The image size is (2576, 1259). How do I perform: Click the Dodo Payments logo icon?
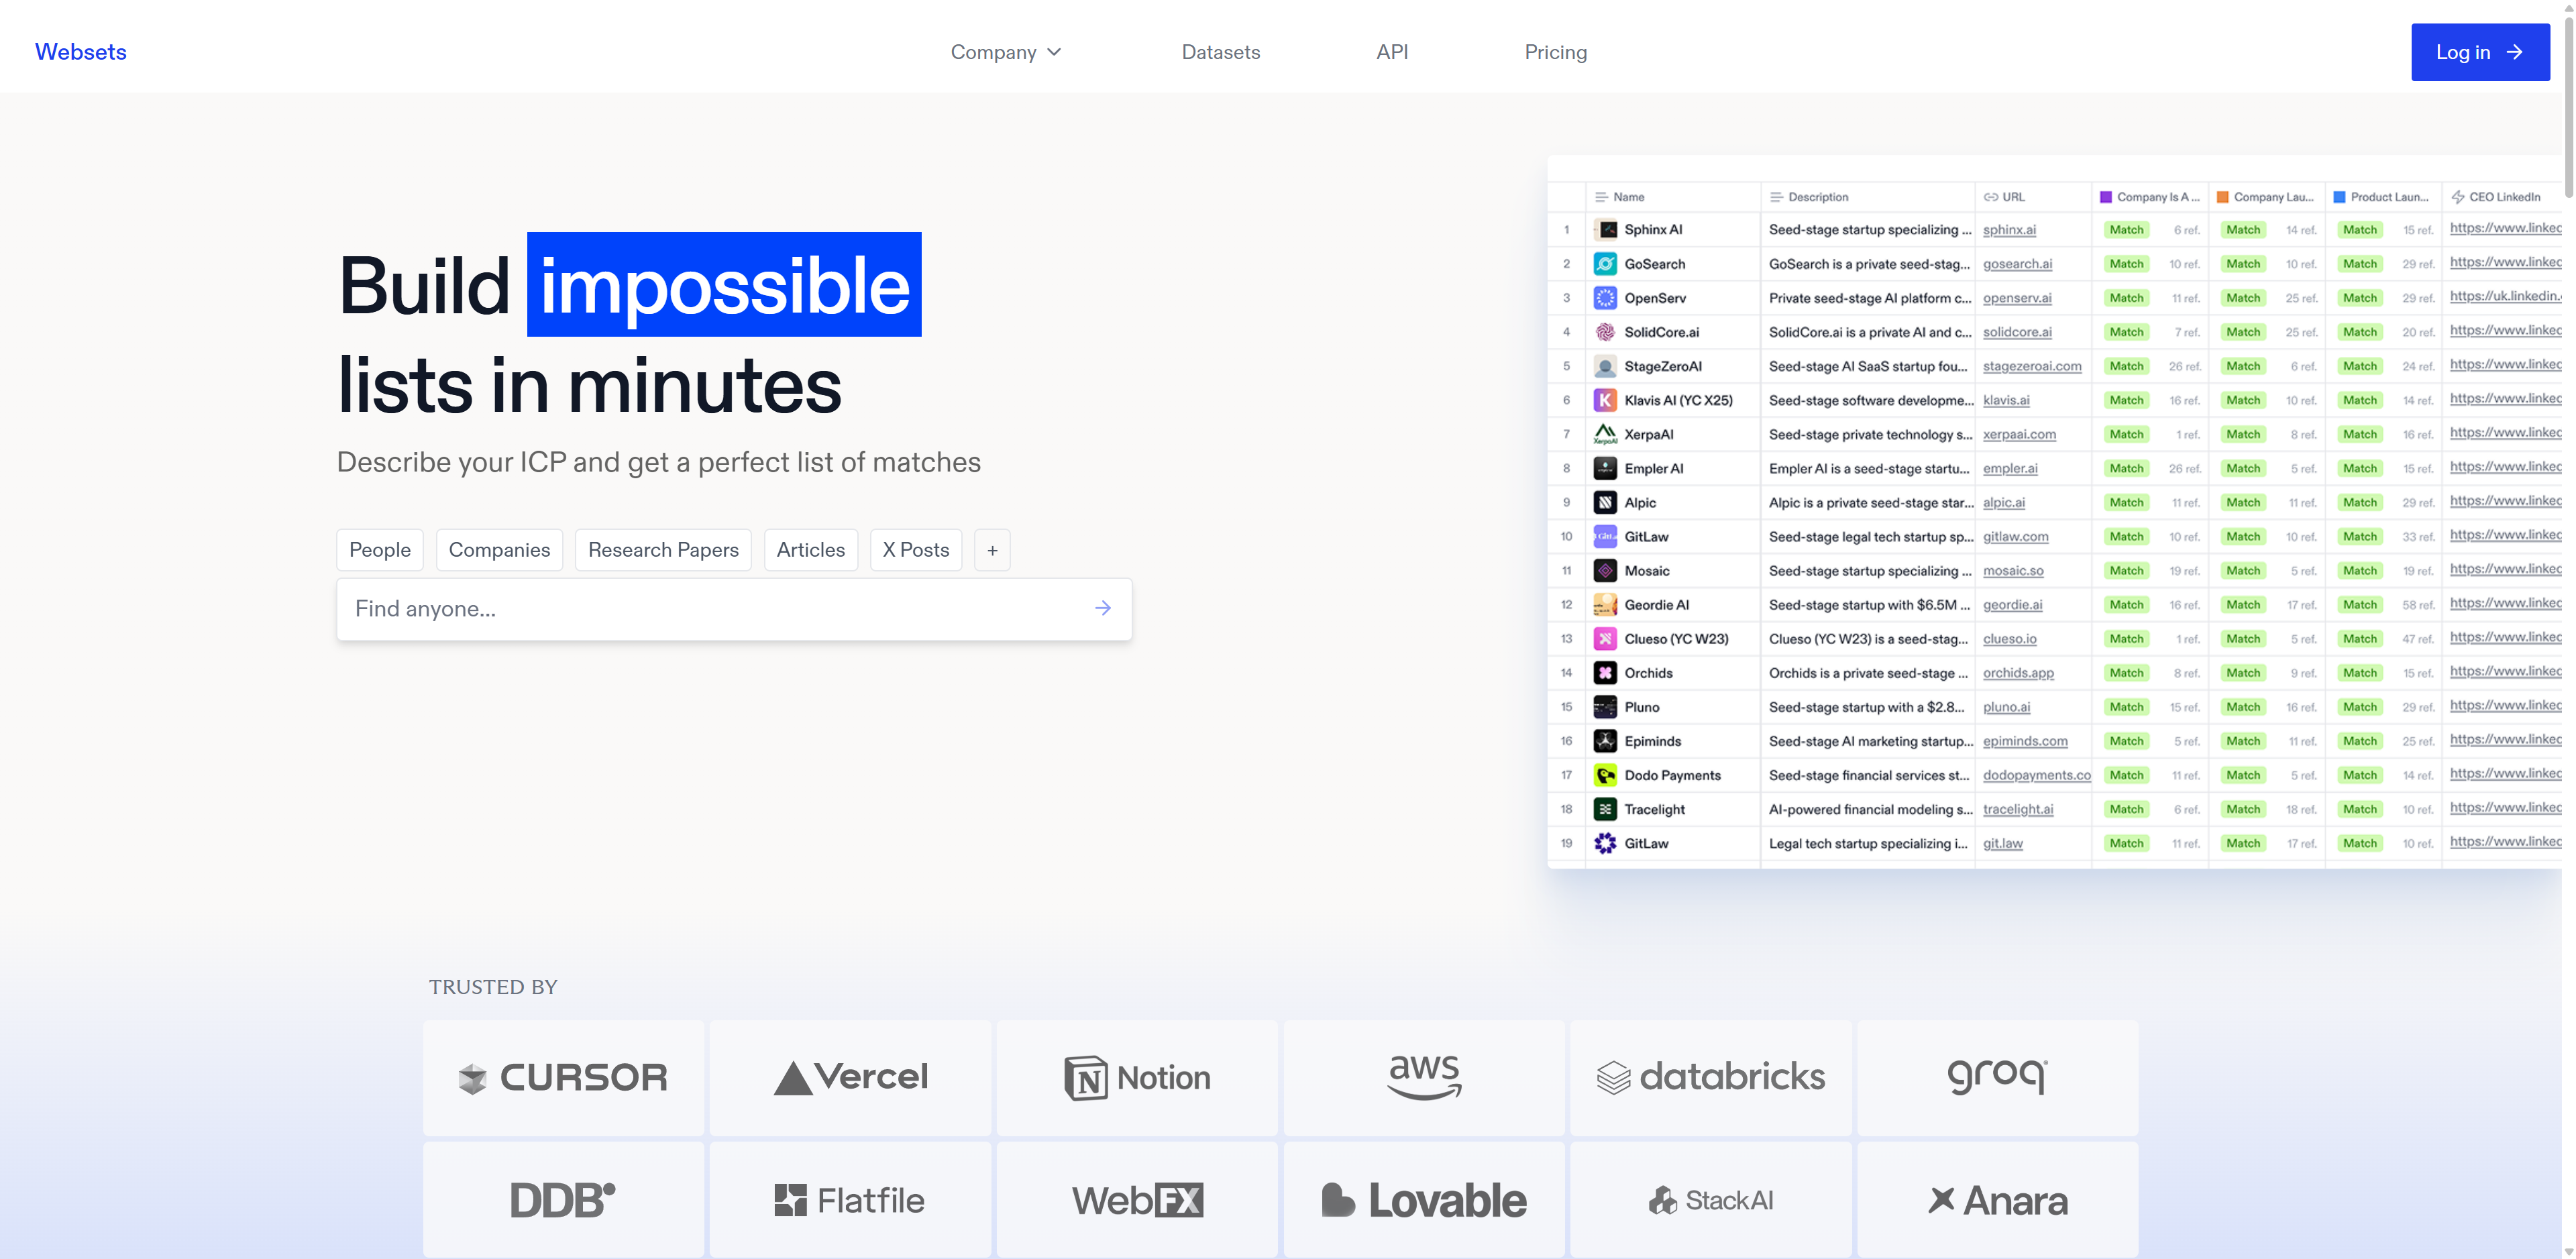coord(1605,775)
